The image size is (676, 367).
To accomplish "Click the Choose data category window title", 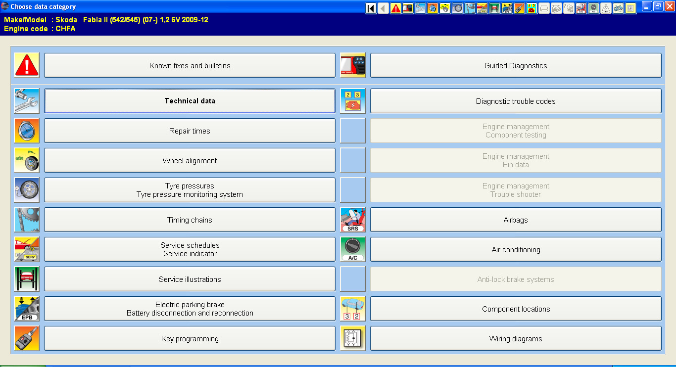I will point(44,7).
